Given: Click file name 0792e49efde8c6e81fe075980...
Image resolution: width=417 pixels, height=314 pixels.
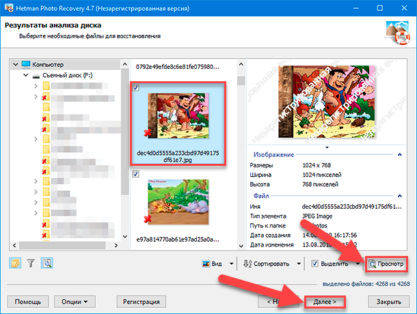Looking at the screenshot, I should (177, 67).
